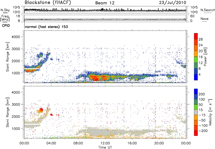Click the 'N.Sky' axis label
Viewport: 215px width, 149px height.
pyautogui.click(x=5, y=10)
